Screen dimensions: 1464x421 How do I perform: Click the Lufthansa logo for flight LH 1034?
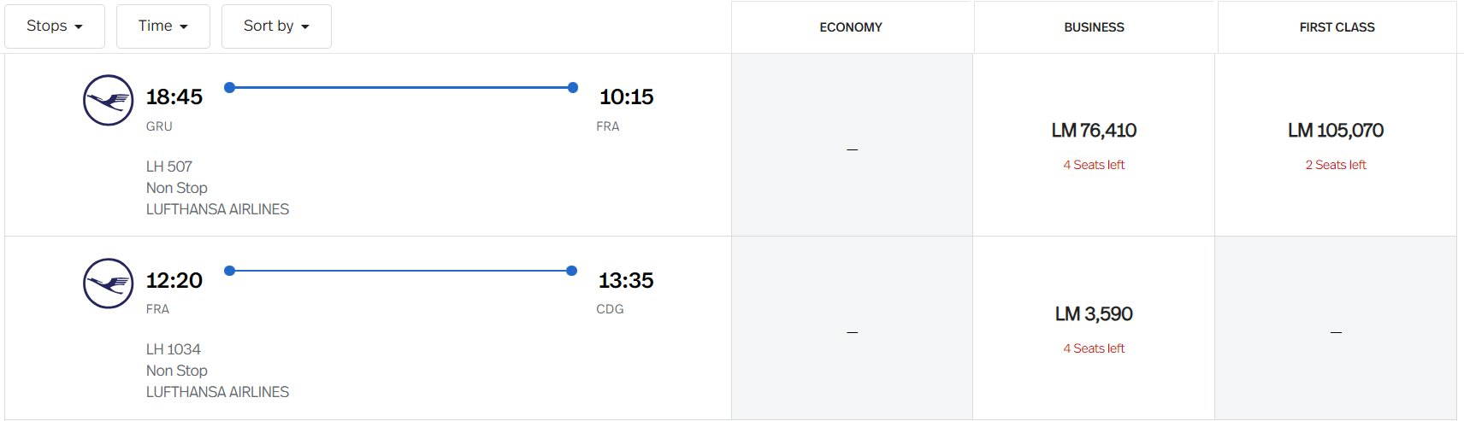[108, 284]
